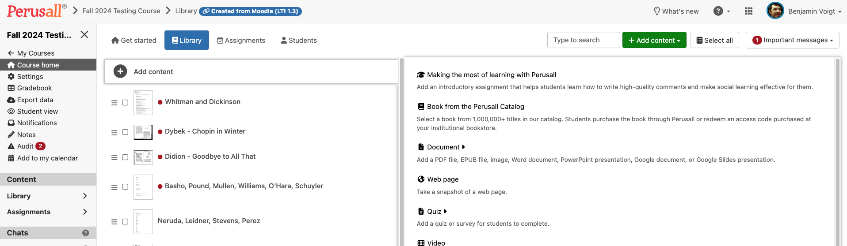
Task: Click the plus circle Add content icon
Action: click(x=120, y=71)
